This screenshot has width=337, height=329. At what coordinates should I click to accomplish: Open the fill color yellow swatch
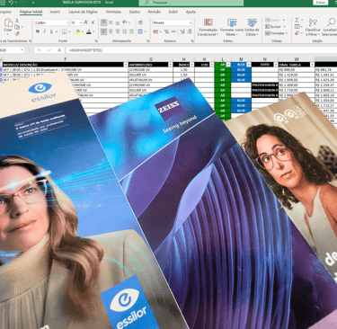77,31
